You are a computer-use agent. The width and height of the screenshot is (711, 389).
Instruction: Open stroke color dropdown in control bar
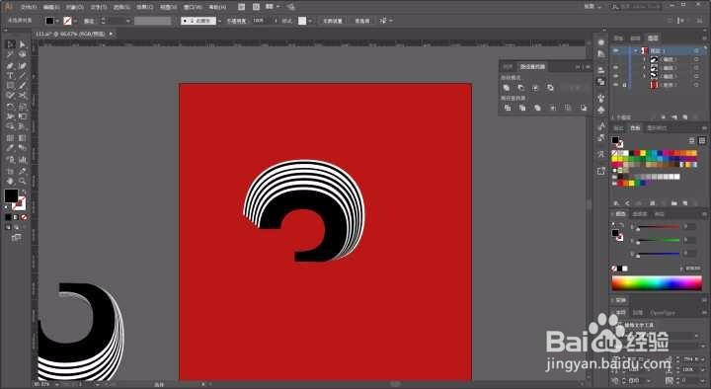75,21
